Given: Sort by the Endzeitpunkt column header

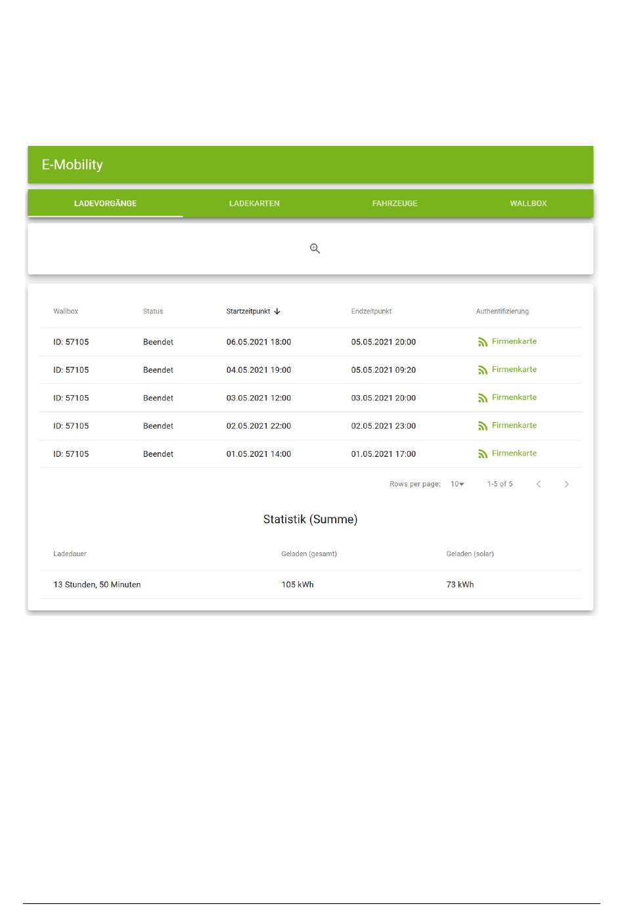Looking at the screenshot, I should [x=371, y=312].
